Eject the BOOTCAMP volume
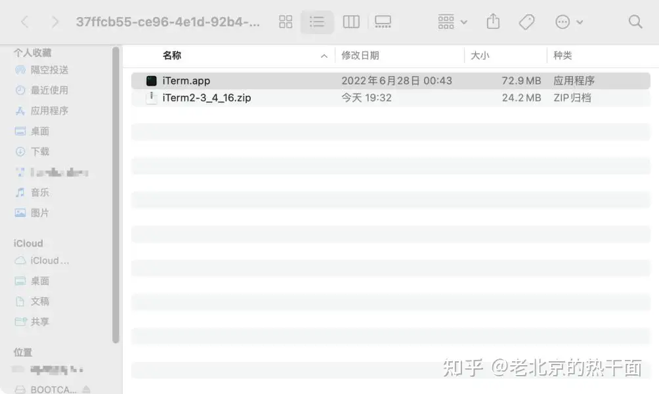659x394 pixels. tap(86, 389)
